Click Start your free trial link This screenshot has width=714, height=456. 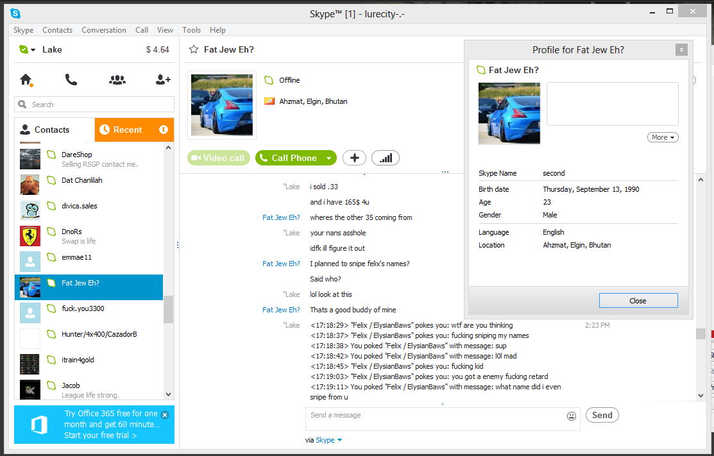[100, 435]
